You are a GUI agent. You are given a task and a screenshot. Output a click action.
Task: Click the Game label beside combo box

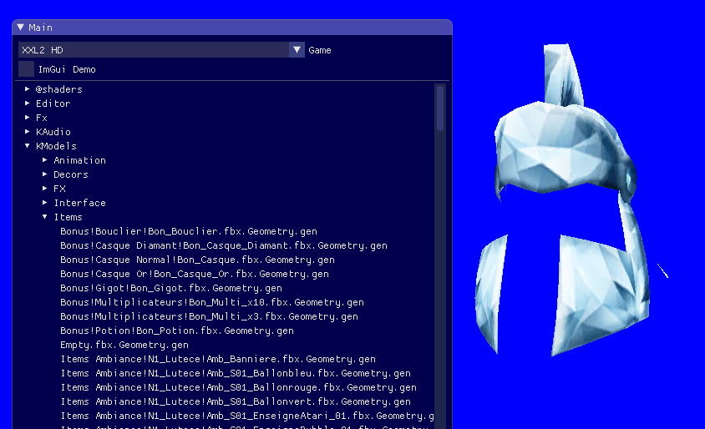pyautogui.click(x=320, y=50)
